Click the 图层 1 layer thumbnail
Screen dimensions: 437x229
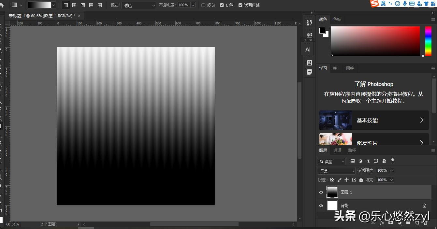[332, 192]
